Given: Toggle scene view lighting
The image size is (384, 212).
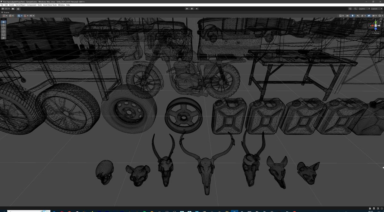Looking at the screenshot, I should [353, 15].
